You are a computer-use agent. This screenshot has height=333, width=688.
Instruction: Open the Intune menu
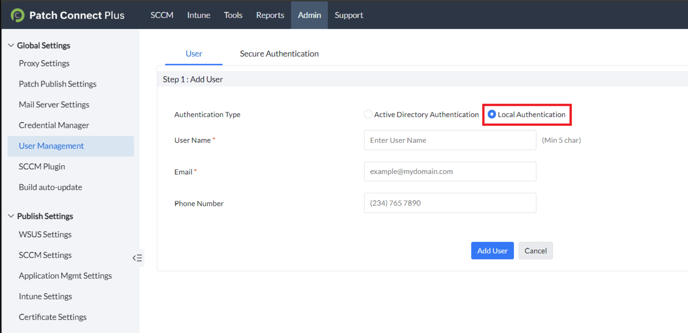198,15
